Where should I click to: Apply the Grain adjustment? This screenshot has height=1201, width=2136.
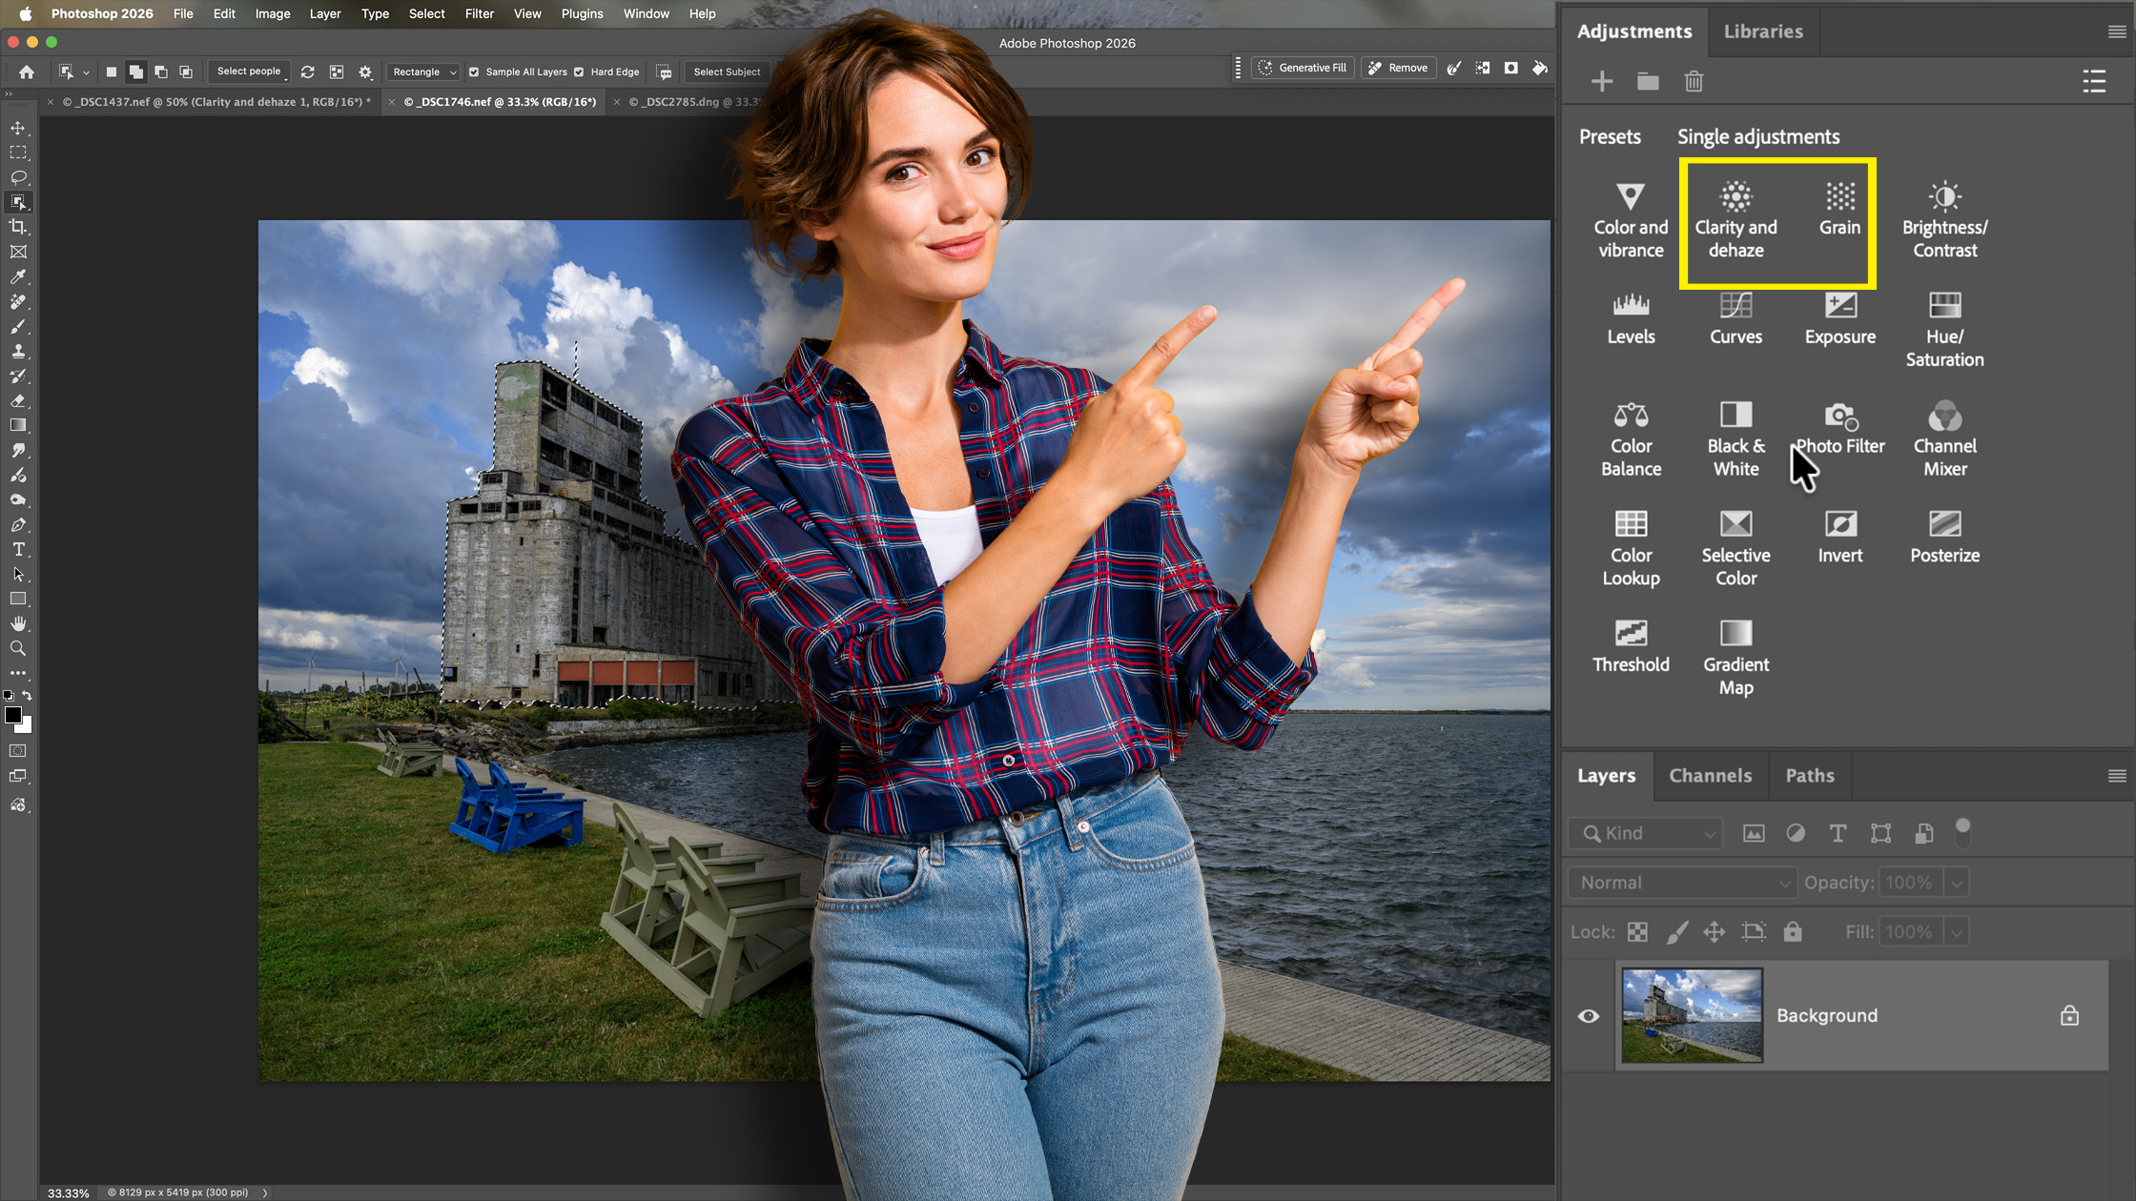(x=1838, y=210)
